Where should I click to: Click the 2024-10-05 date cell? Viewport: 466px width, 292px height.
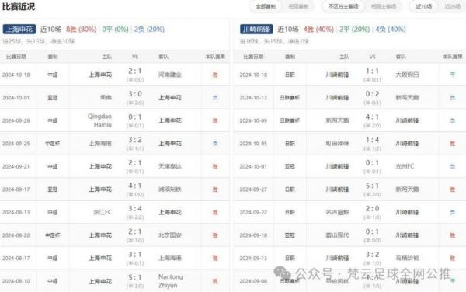253,144
